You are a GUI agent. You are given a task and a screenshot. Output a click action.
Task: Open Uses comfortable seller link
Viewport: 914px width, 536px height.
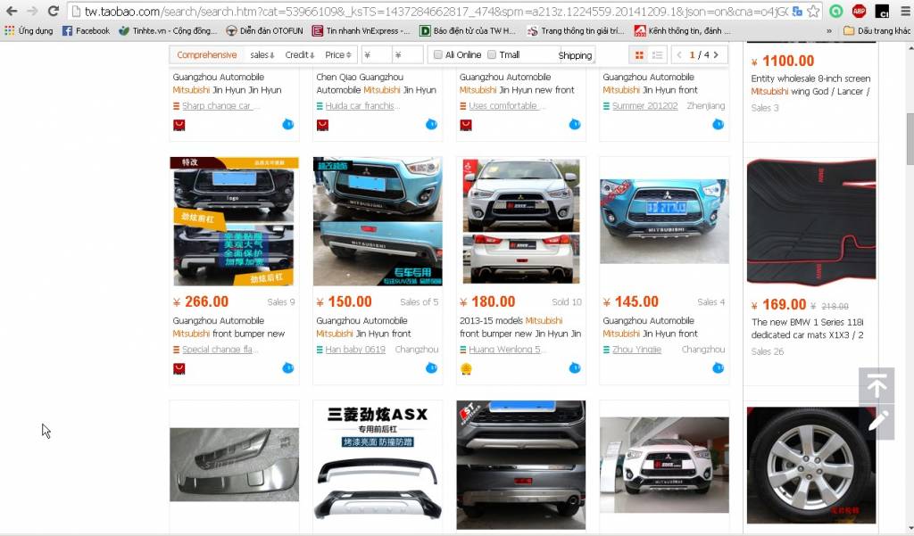tap(503, 106)
